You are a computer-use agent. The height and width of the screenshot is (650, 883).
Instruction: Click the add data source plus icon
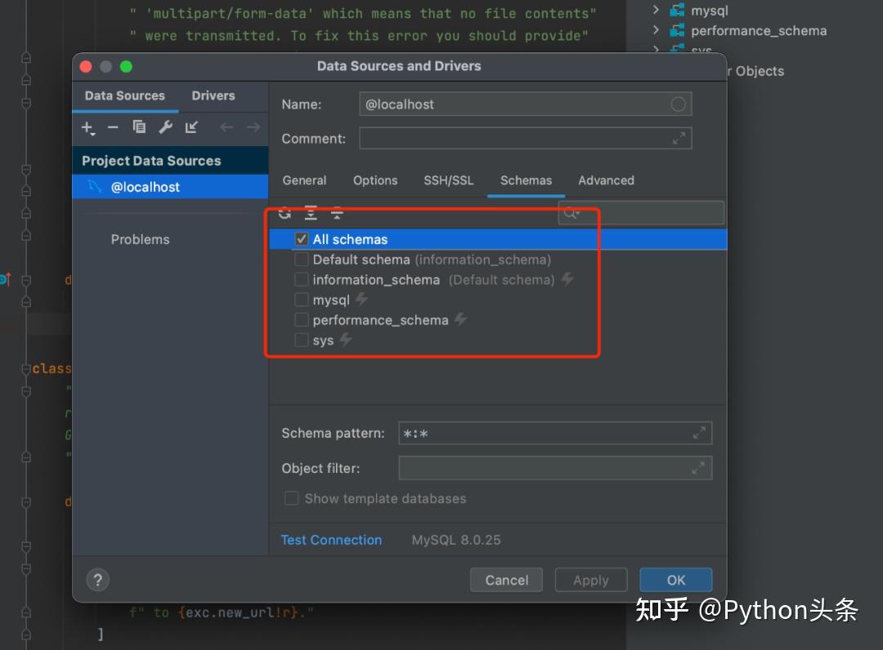[x=87, y=127]
